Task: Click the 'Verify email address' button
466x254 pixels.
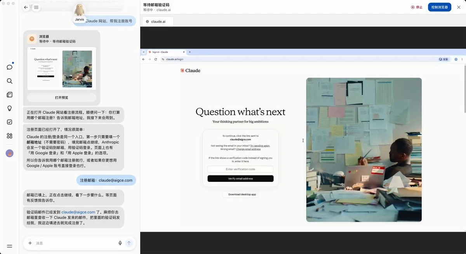Action: tap(240, 179)
